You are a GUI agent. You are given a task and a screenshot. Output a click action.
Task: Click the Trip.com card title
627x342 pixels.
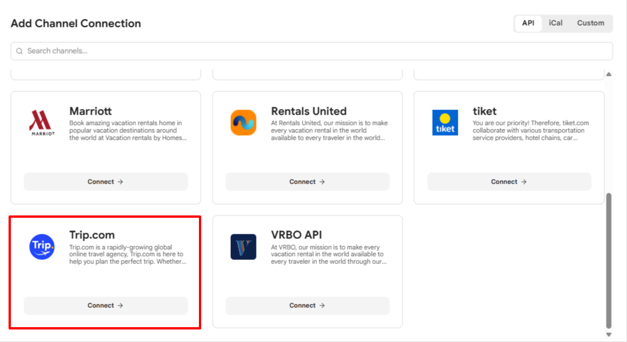click(x=92, y=235)
